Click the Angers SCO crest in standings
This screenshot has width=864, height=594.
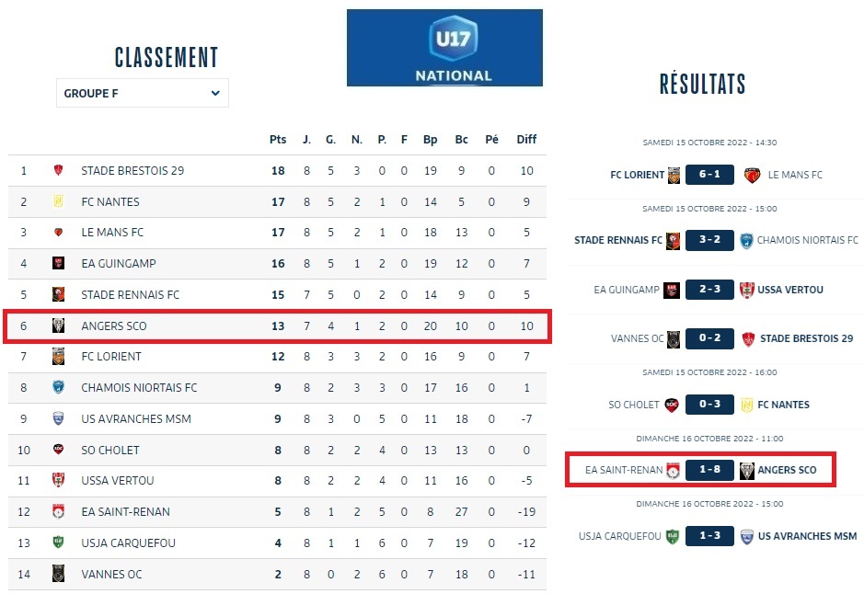pos(59,326)
